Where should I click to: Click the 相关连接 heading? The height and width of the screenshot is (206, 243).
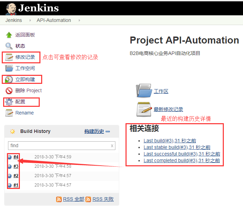[x=144, y=128]
